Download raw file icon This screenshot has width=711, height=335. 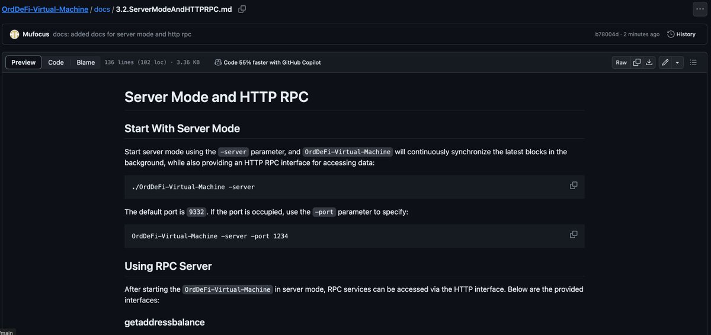pyautogui.click(x=649, y=62)
